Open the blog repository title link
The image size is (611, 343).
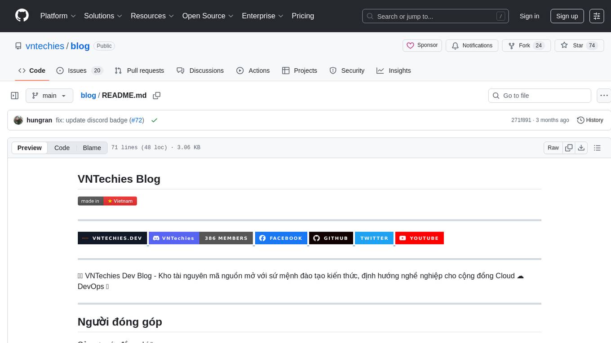pos(80,46)
